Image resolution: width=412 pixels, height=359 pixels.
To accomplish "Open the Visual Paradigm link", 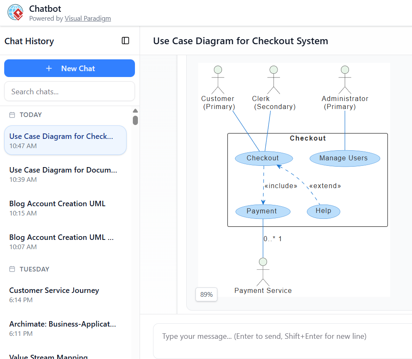I will pyautogui.click(x=87, y=19).
